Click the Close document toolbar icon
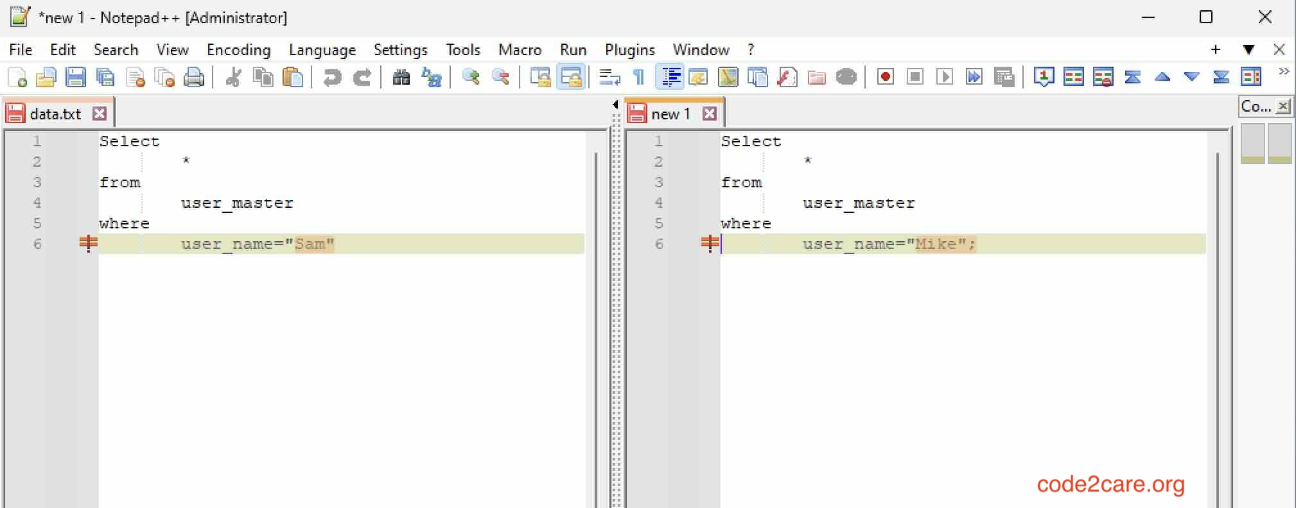Viewport: 1296px width, 508px height. 135,78
